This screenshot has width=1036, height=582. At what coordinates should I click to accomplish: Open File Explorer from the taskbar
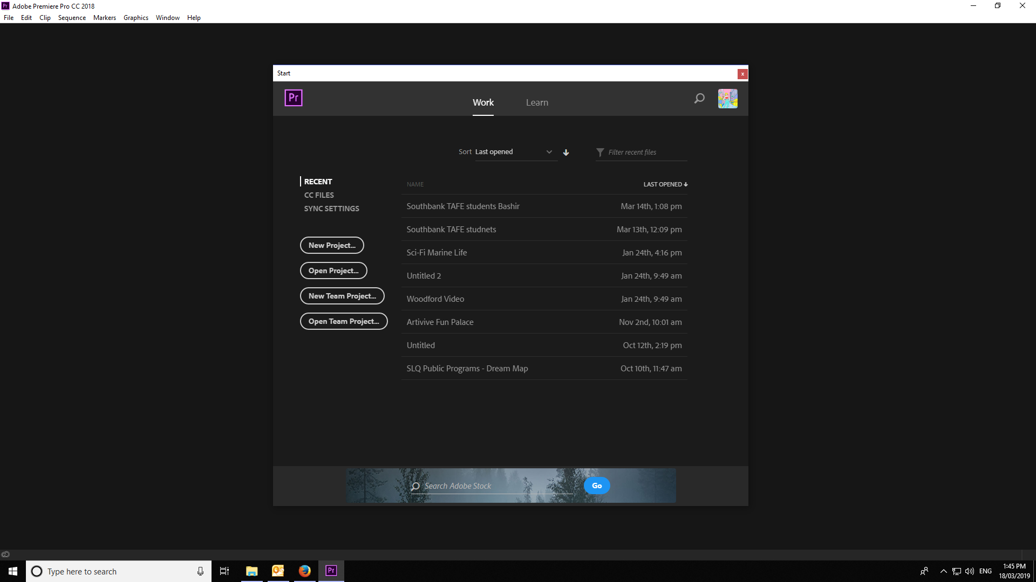(x=251, y=571)
